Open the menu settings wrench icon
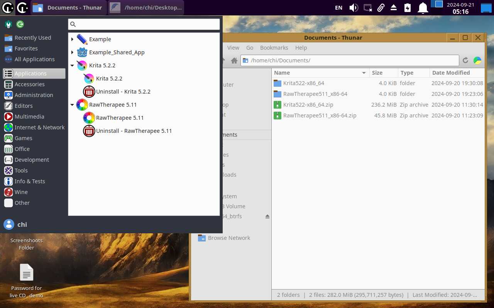Image resolution: width=494 pixels, height=308 pixels. pos(8,25)
